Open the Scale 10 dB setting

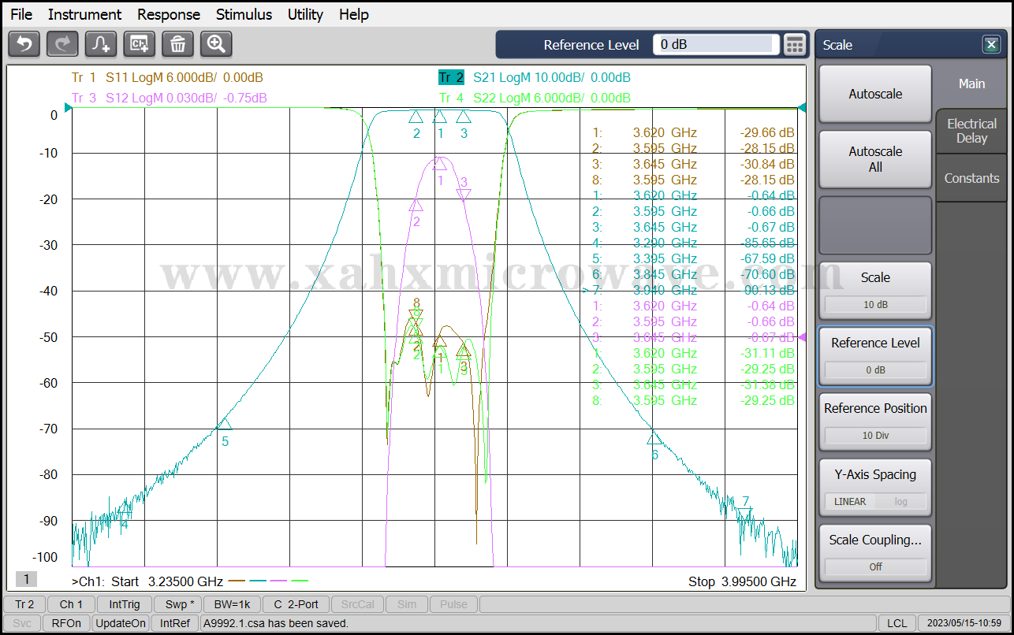(875, 290)
